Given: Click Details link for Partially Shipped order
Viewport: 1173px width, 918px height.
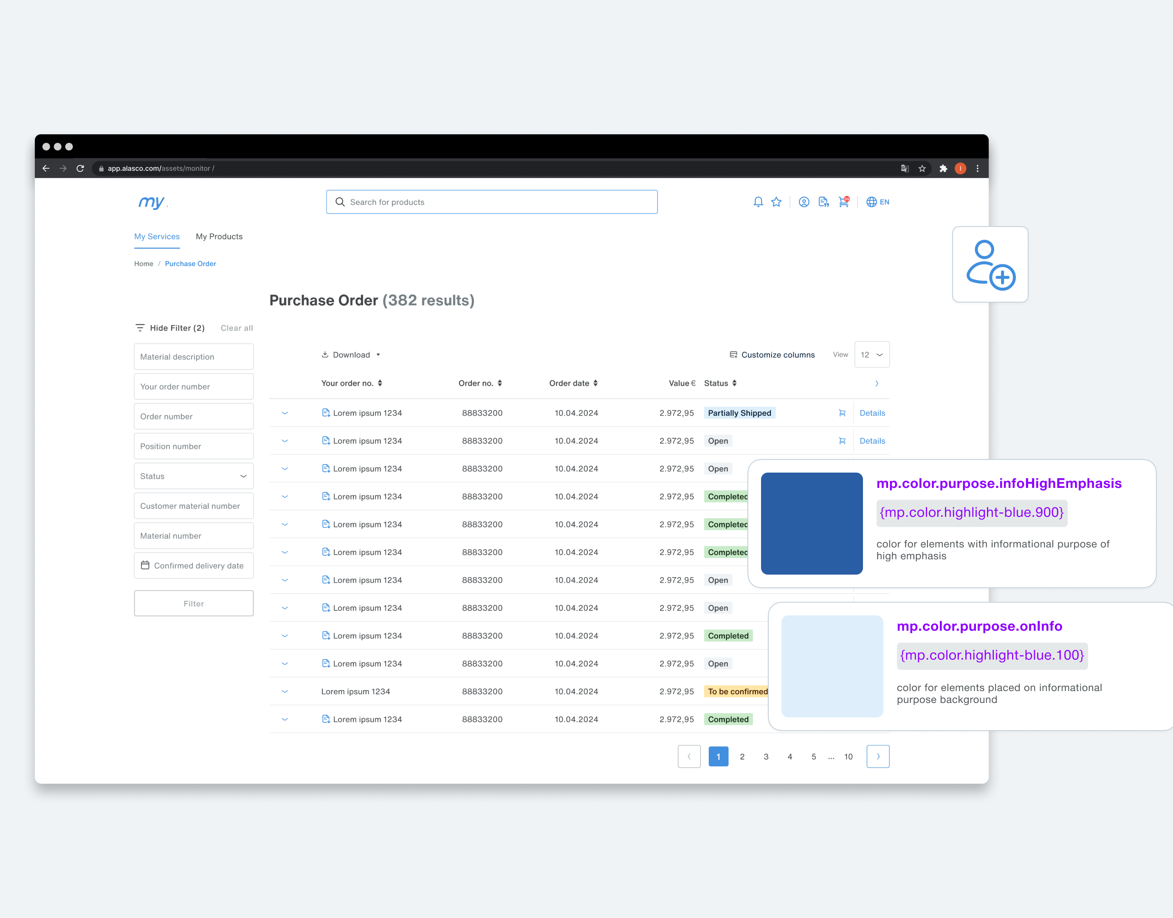Looking at the screenshot, I should point(872,413).
